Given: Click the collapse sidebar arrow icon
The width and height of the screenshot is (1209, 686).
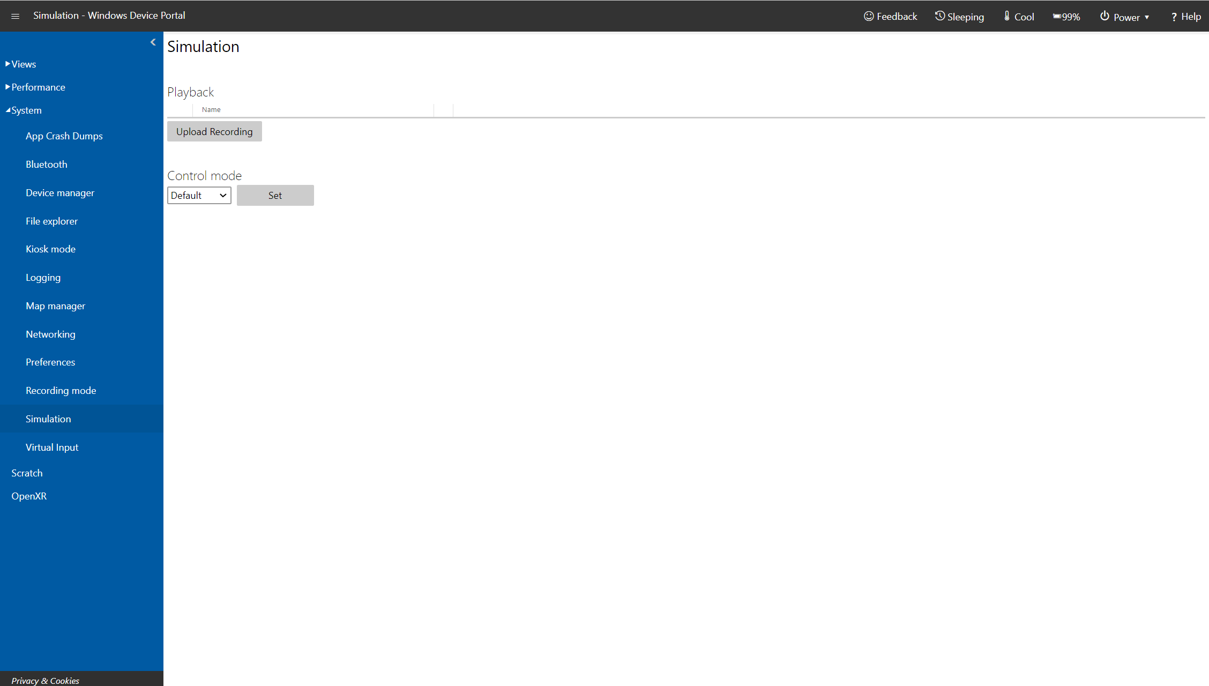Looking at the screenshot, I should (154, 42).
